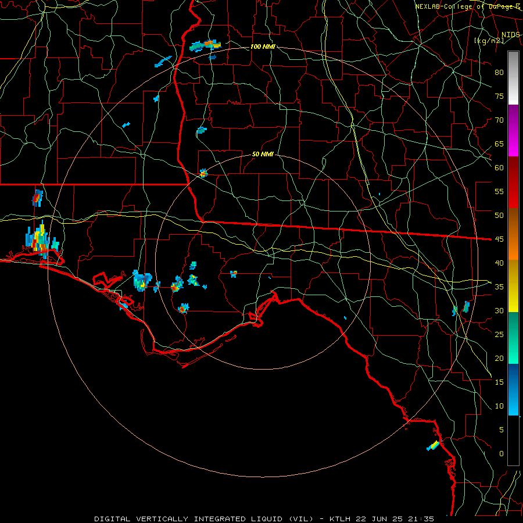Click the green segment of the color bar
523x523 pixels.
coord(513,338)
